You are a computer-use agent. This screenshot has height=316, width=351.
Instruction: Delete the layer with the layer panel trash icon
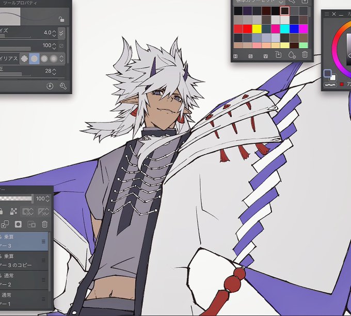[44, 224]
